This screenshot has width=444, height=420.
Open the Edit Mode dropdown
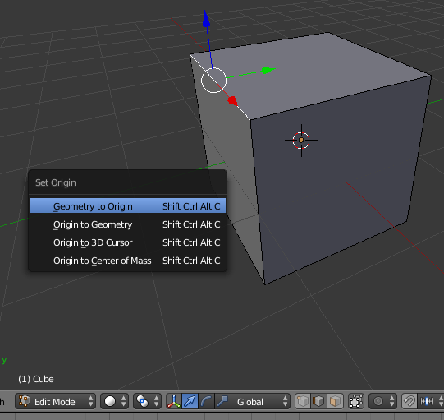click(55, 401)
